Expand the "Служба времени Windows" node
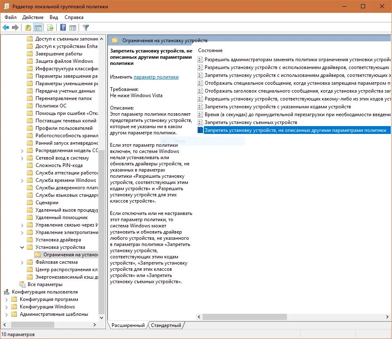The width and height of the screenshot is (392, 339). click(22, 181)
